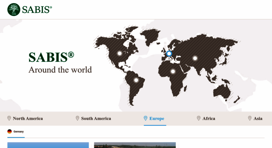Select the Africa map marker
272x148 pixels.
(x=173, y=71)
